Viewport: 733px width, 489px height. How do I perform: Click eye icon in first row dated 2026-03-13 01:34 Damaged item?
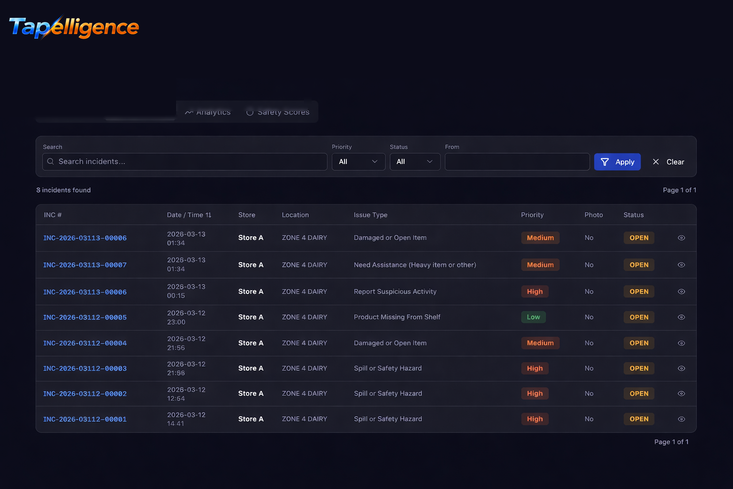tap(681, 238)
